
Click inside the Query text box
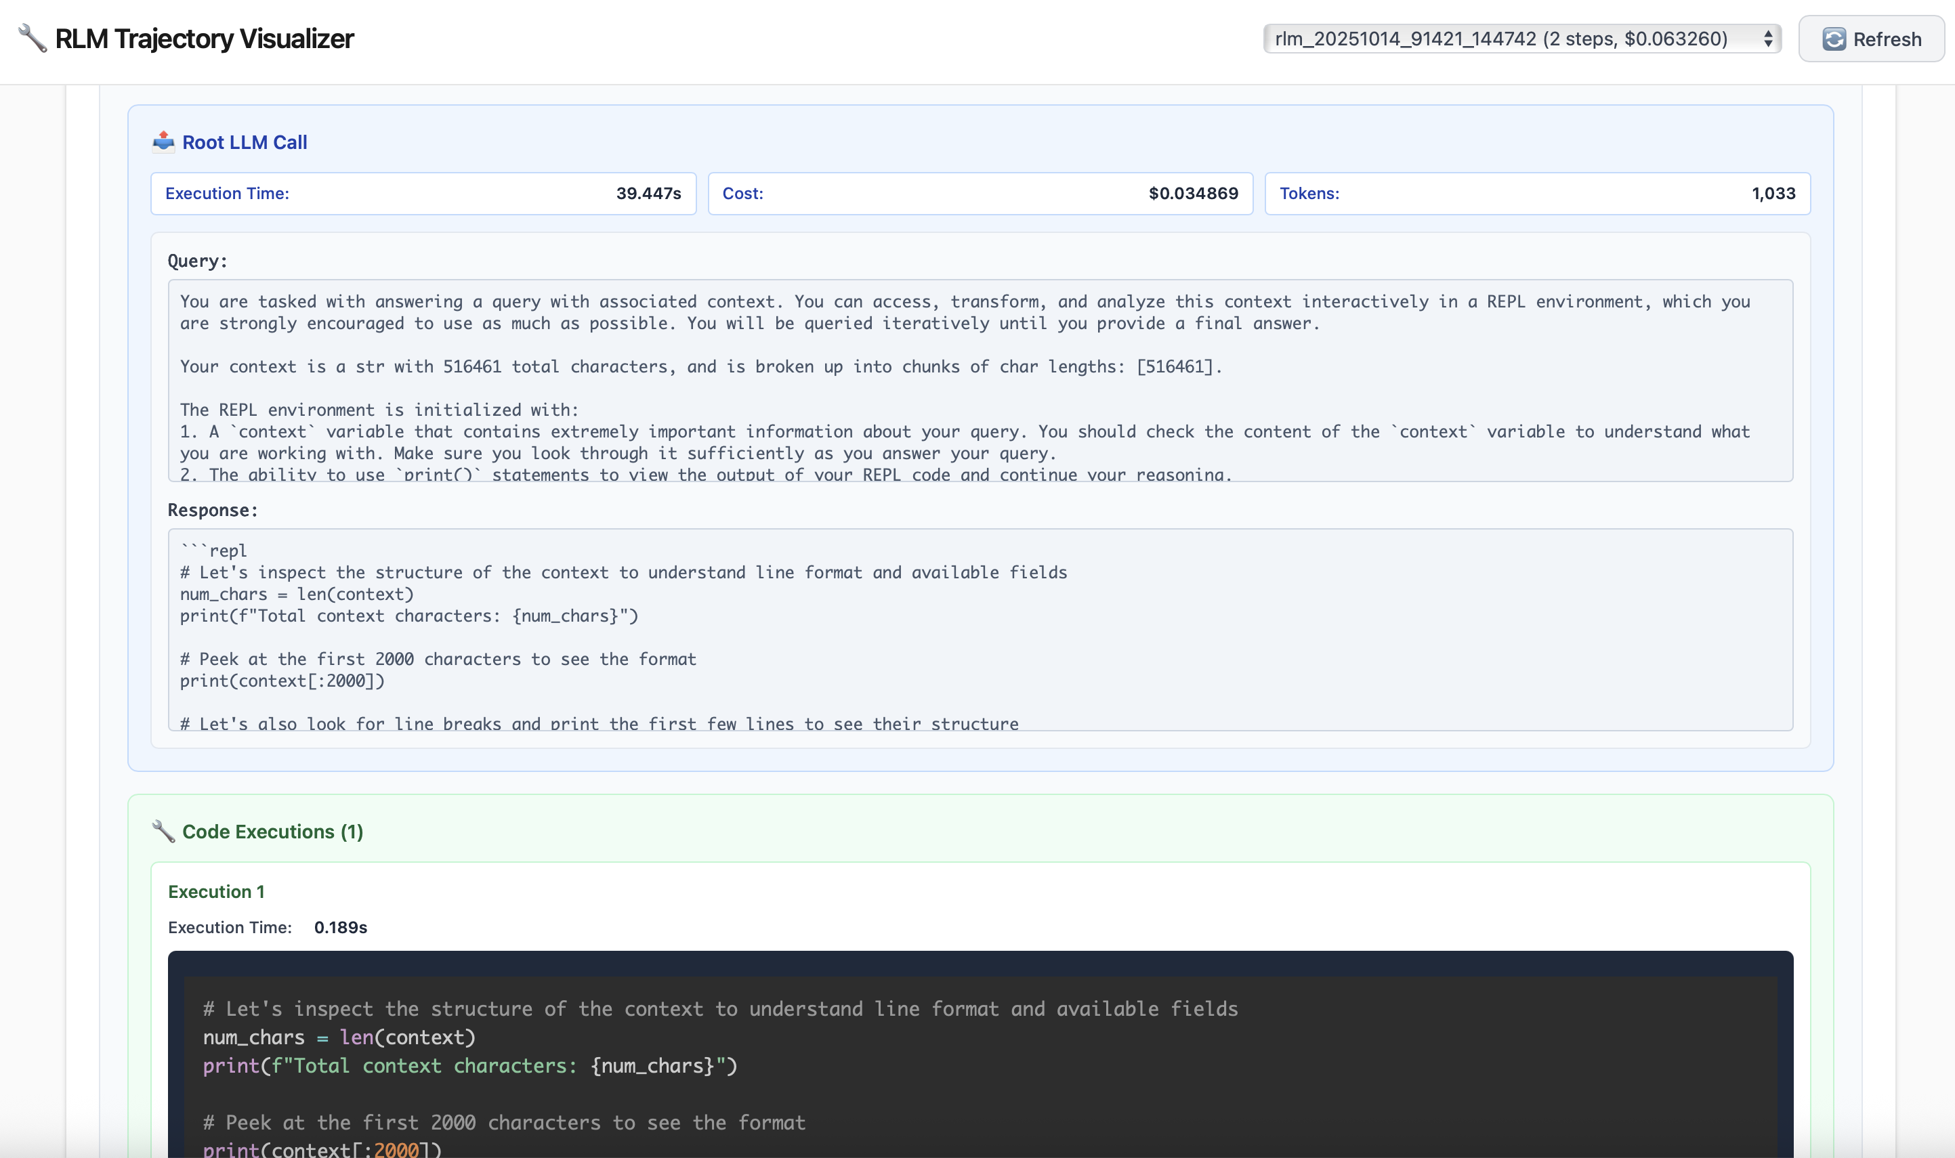980,380
